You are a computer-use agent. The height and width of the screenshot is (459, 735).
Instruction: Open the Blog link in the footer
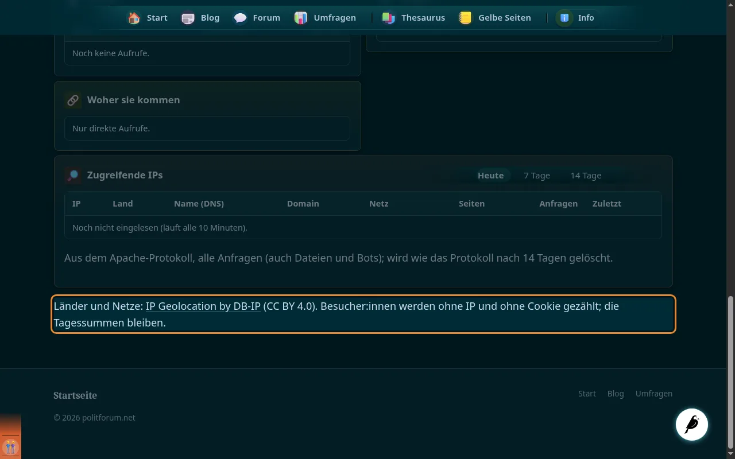[616, 394]
